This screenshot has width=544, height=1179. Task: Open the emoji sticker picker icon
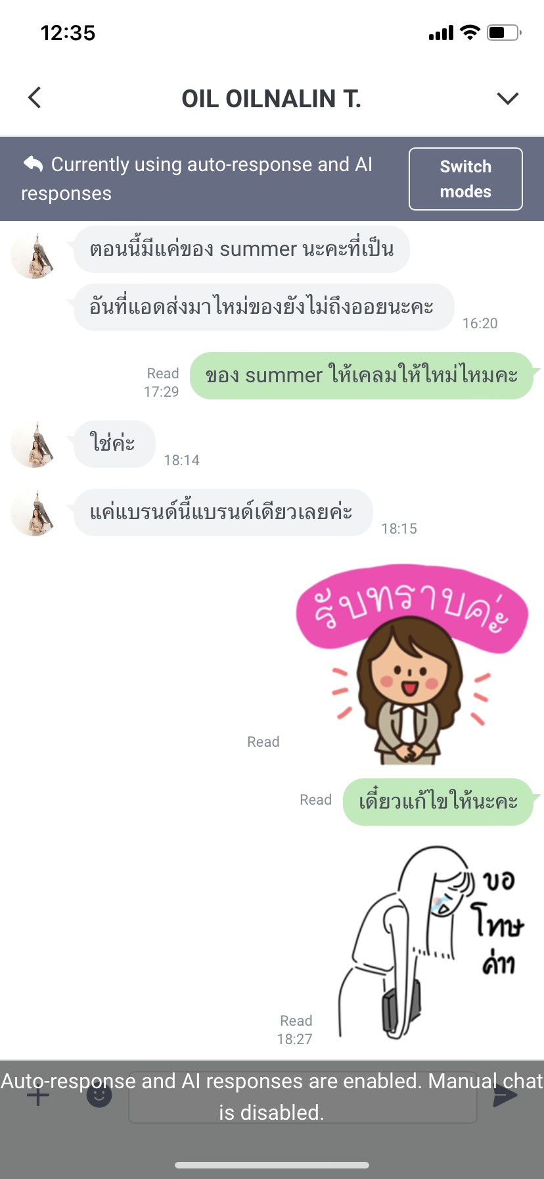click(99, 1095)
